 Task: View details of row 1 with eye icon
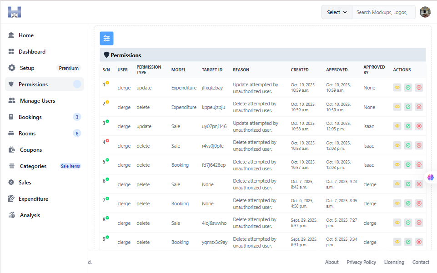tap(397, 88)
